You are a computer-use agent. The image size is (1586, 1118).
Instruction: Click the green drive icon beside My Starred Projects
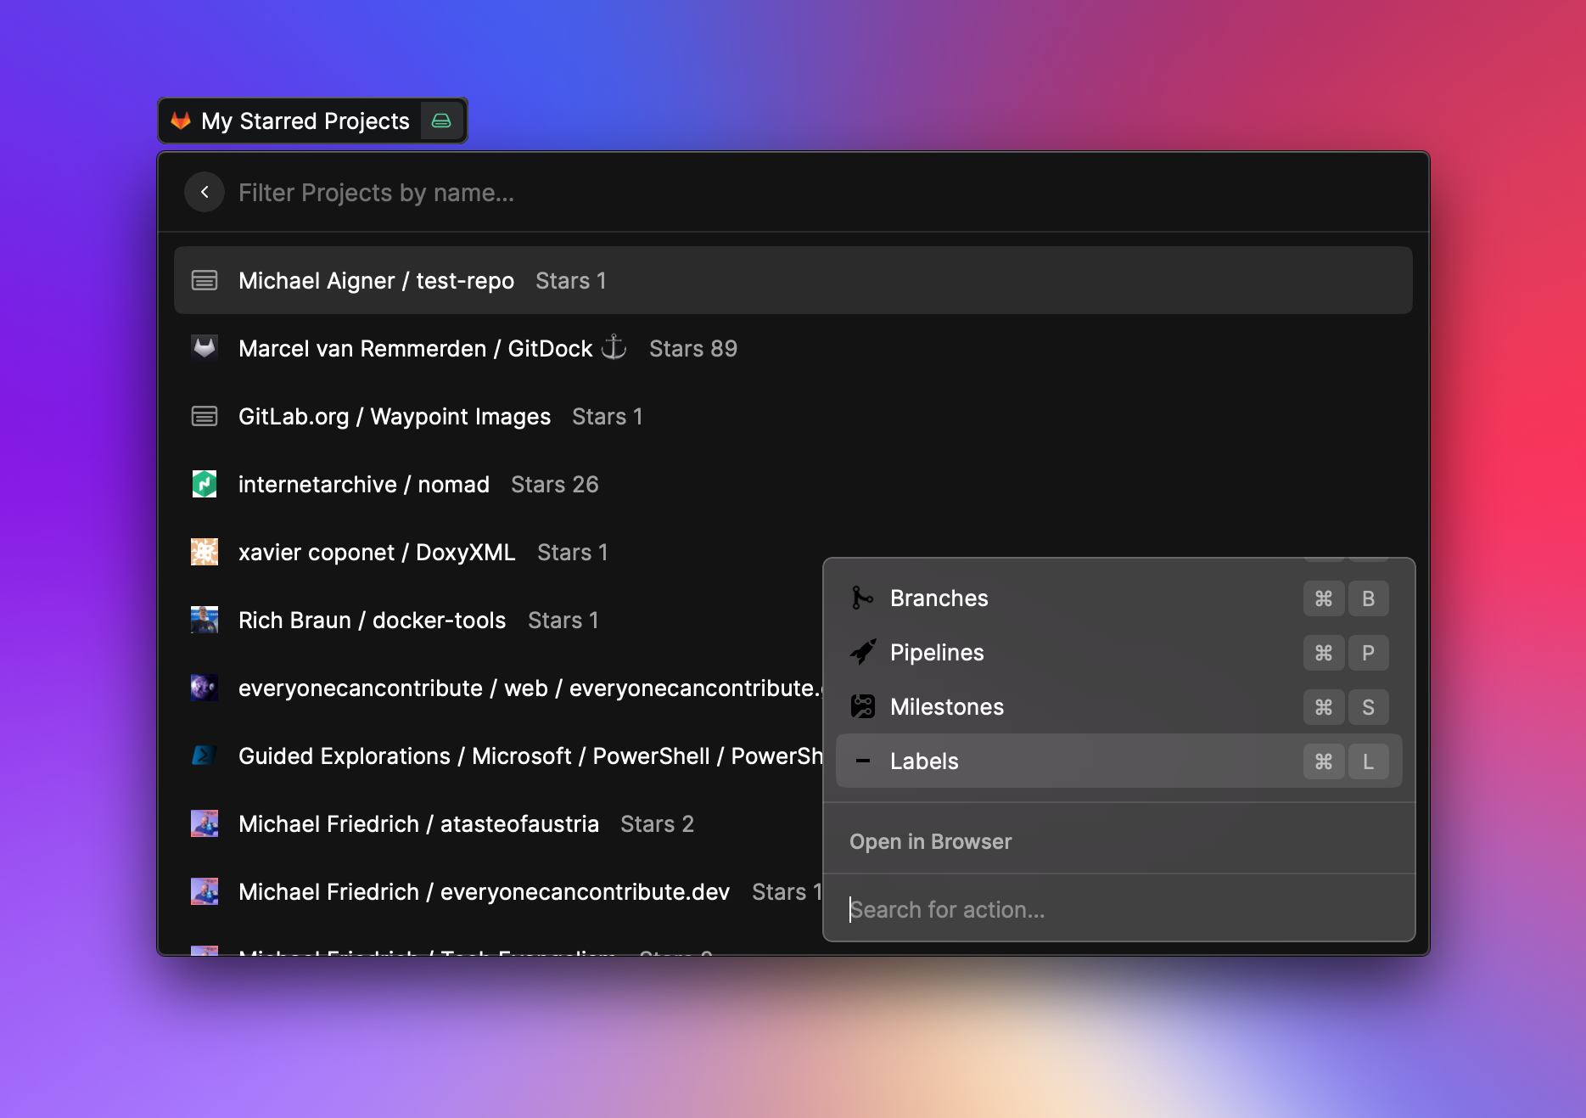[x=441, y=121]
